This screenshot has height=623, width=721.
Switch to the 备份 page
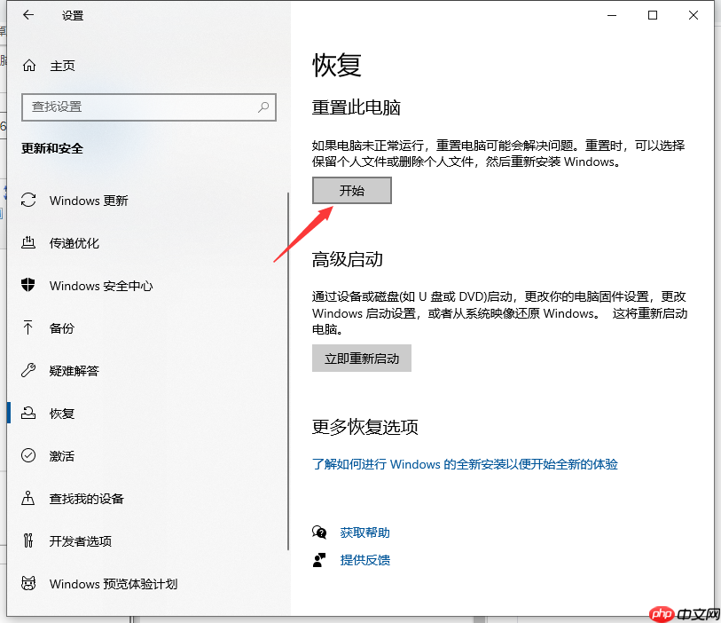(147, 327)
